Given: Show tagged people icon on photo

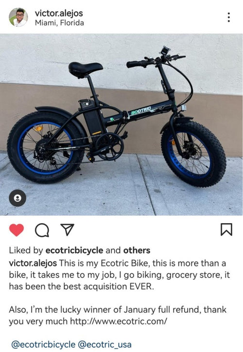Looking at the screenshot, I should click(x=17, y=198).
